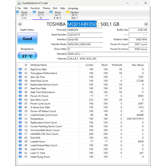Open the Theme menu
166x166 pixels.
(x=46, y=8)
